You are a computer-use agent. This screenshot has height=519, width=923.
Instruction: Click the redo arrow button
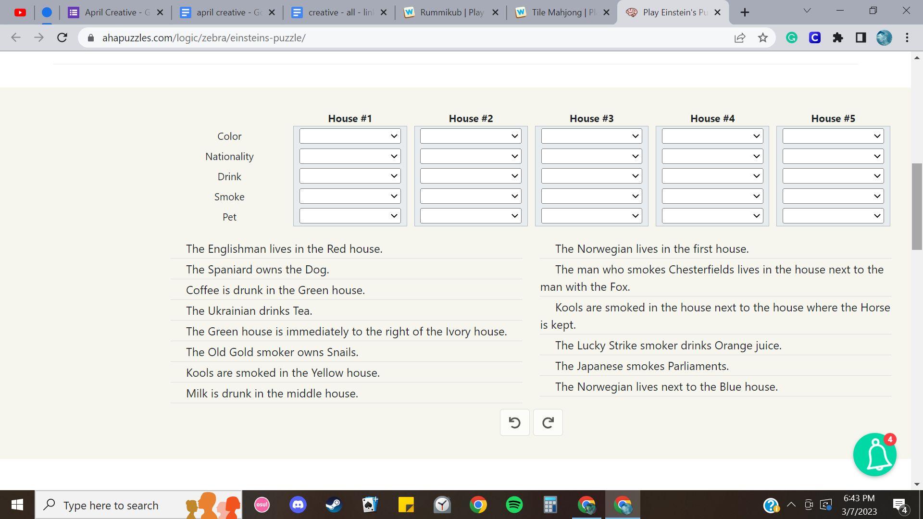(548, 422)
